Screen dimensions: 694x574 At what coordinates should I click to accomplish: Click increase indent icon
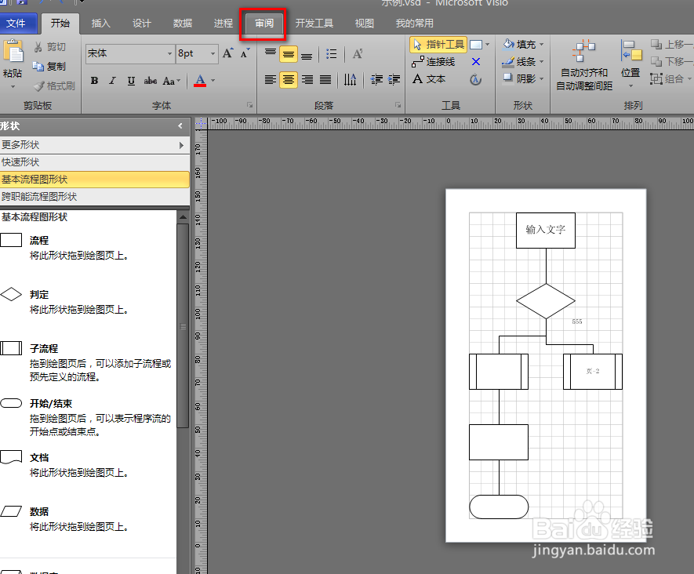tap(394, 80)
